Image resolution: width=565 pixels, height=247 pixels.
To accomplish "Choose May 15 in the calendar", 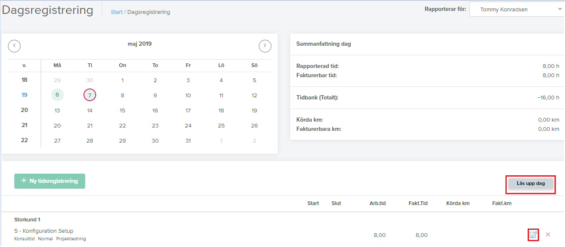I will [122, 111].
